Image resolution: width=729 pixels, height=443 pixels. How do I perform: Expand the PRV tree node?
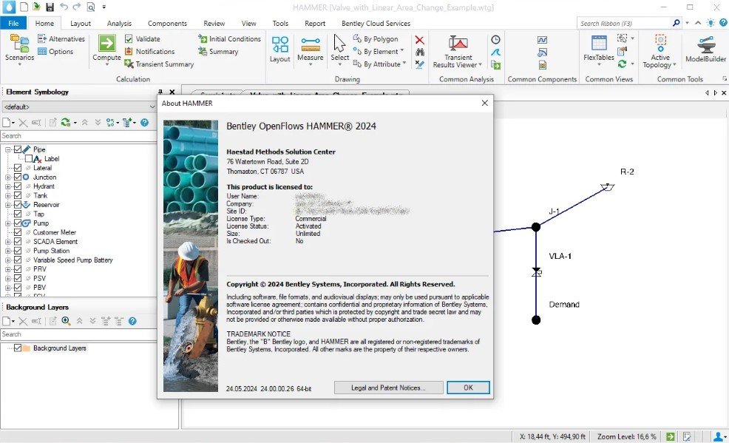(8, 269)
